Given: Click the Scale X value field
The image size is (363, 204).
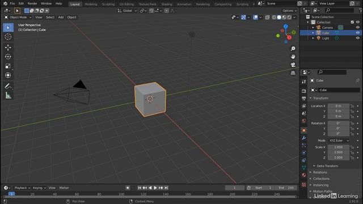Looking at the screenshot, I should 339,147.
